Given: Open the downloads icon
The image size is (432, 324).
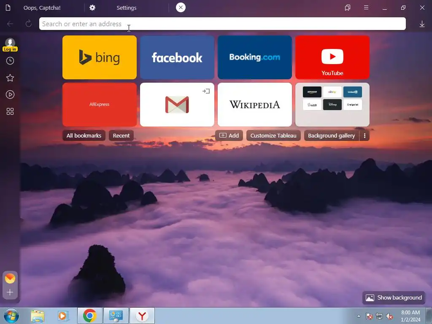Looking at the screenshot, I should [x=422, y=24].
